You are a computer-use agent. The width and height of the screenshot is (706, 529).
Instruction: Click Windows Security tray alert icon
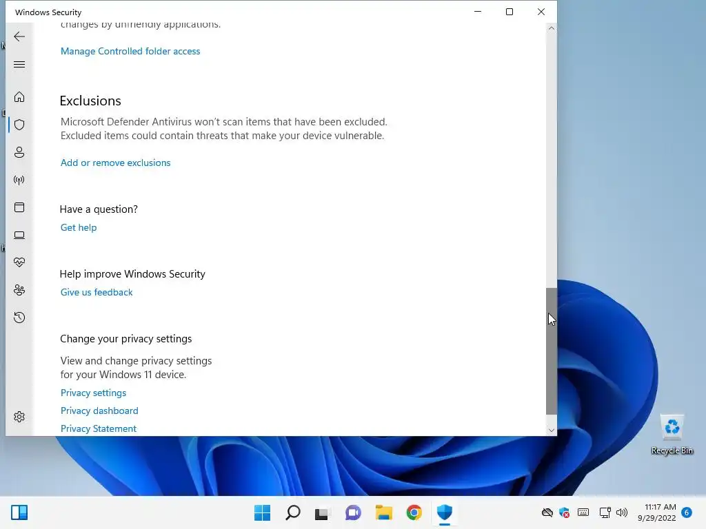click(x=564, y=512)
